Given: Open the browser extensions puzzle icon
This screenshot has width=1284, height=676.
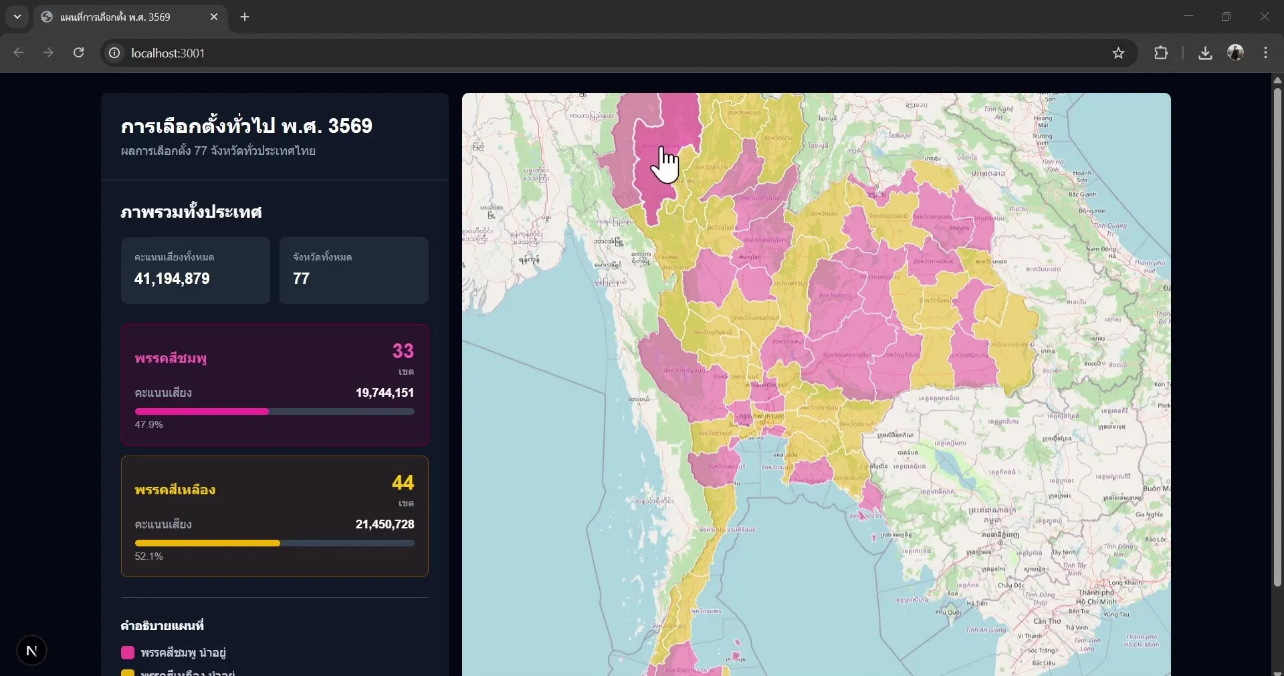Looking at the screenshot, I should 1161,53.
